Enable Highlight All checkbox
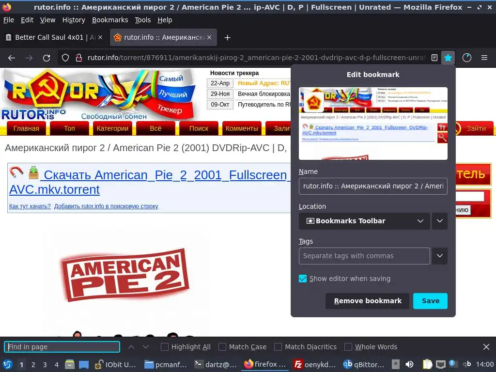The height and width of the screenshot is (372, 496). pos(165,347)
